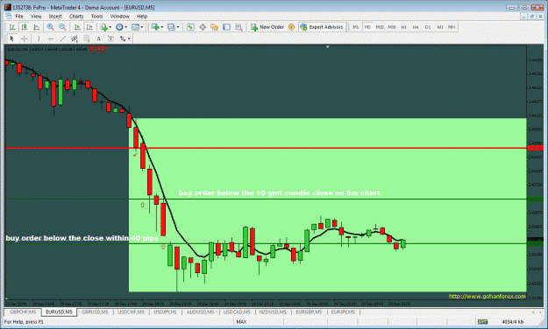Select the Equidistant Channel tool
Screen dimensions: 548x329
coord(75,38)
